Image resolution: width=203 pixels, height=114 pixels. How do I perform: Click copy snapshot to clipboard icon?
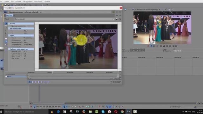[169, 9]
